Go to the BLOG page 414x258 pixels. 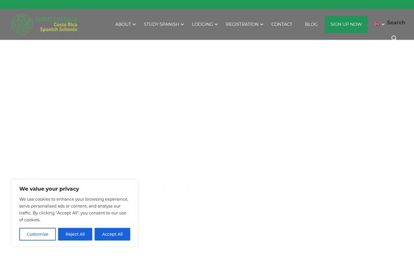[x=311, y=24]
